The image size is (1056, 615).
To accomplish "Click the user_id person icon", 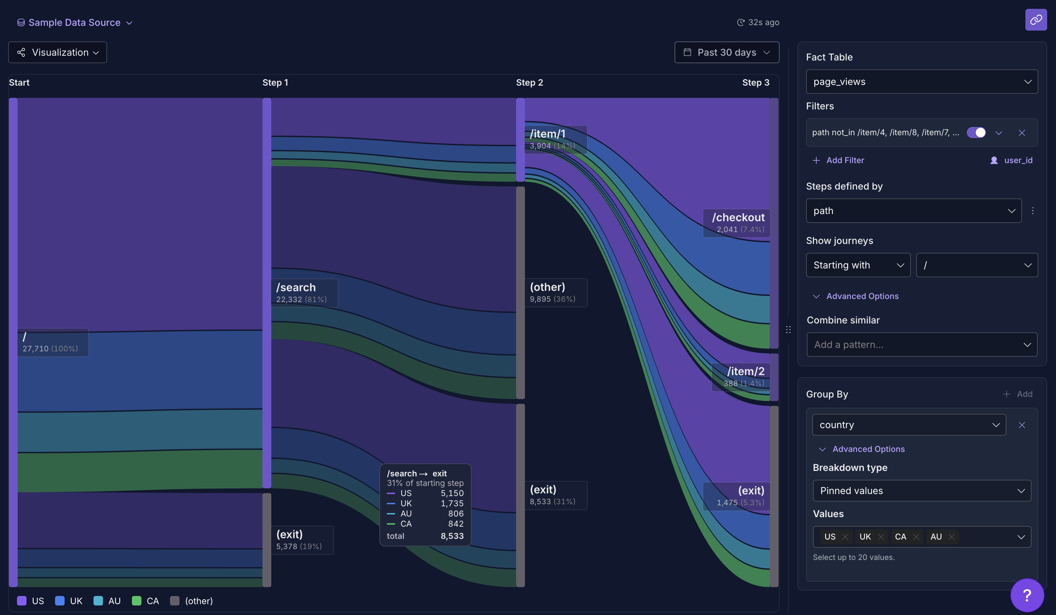I will (993, 160).
